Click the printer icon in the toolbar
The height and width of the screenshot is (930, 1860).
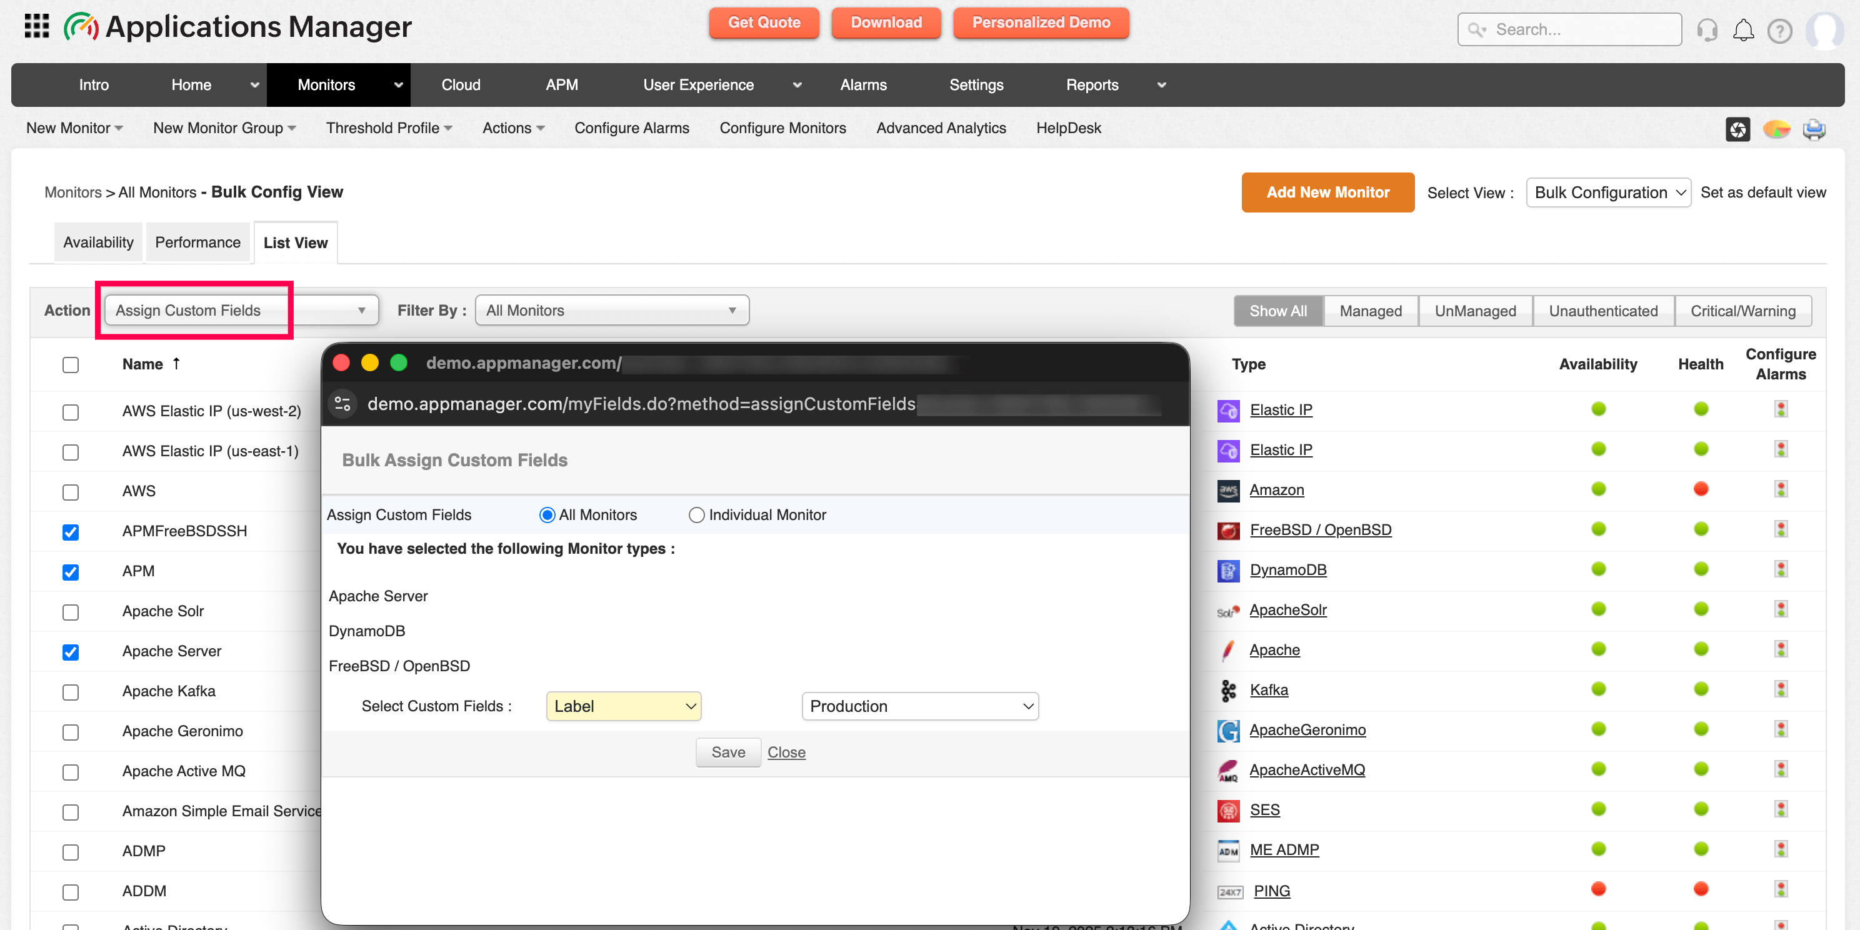tap(1814, 129)
